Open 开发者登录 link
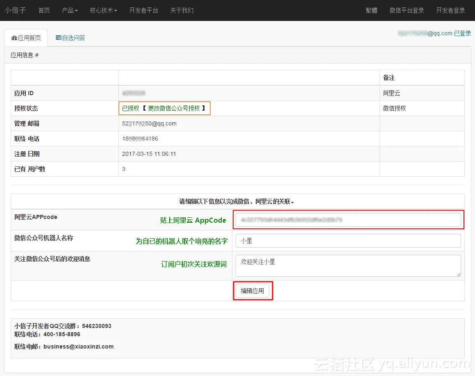The width and height of the screenshot is (475, 376). [x=450, y=10]
